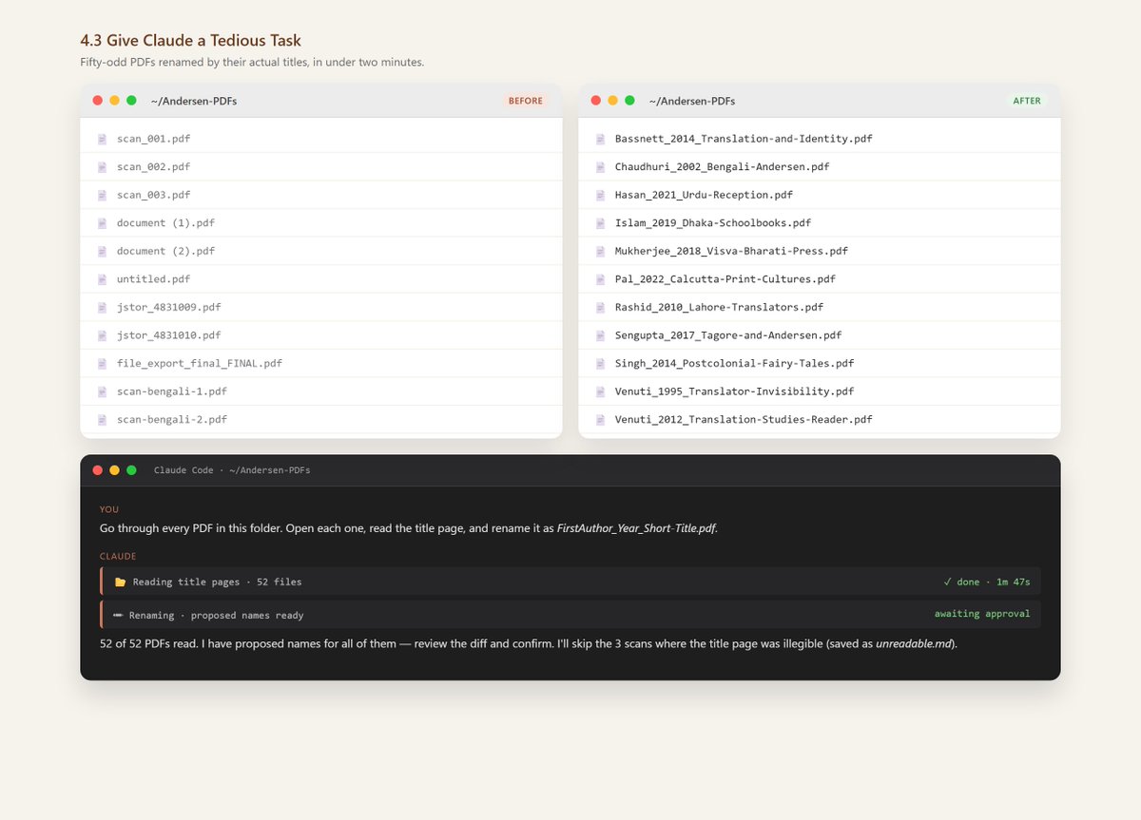Select file_export_final_FINAL.pdf in the list
Image resolution: width=1141 pixels, height=820 pixels.
point(321,363)
